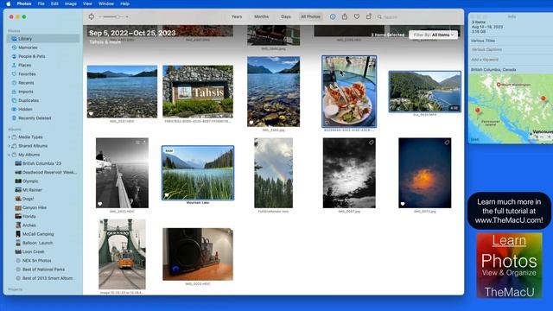Click the Search field in the toolbar
553x311 pixels.
(x=417, y=17)
